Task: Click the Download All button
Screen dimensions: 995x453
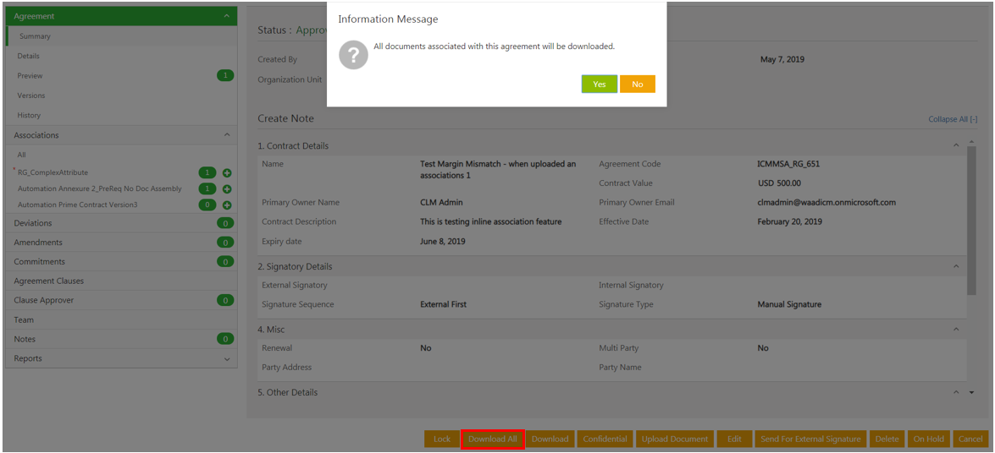Action: [x=492, y=439]
